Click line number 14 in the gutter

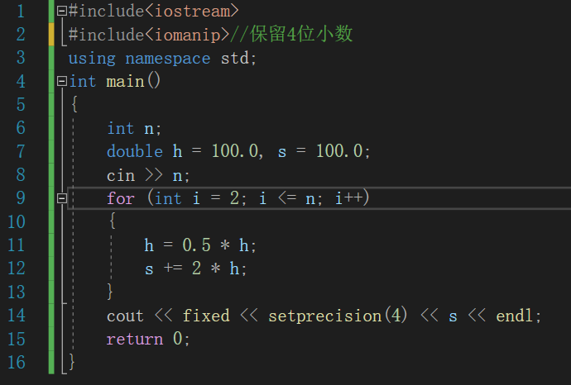point(16,316)
